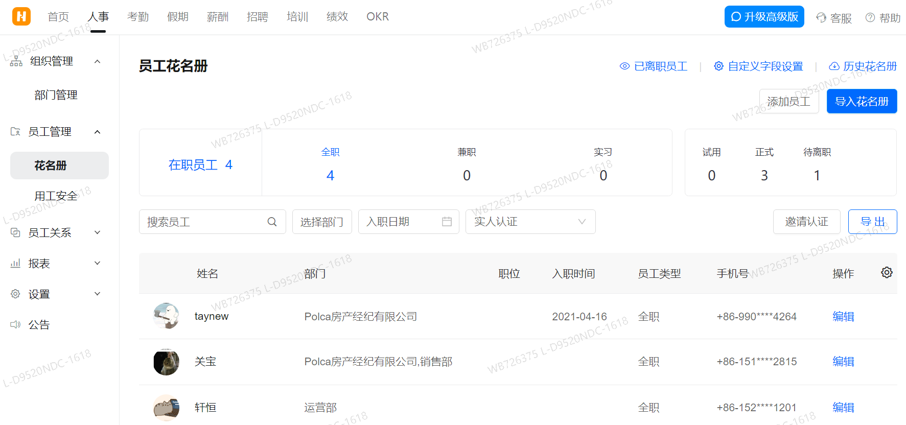The width and height of the screenshot is (906, 425).
Task: Click the 帮助 question mark icon
Action: click(870, 17)
